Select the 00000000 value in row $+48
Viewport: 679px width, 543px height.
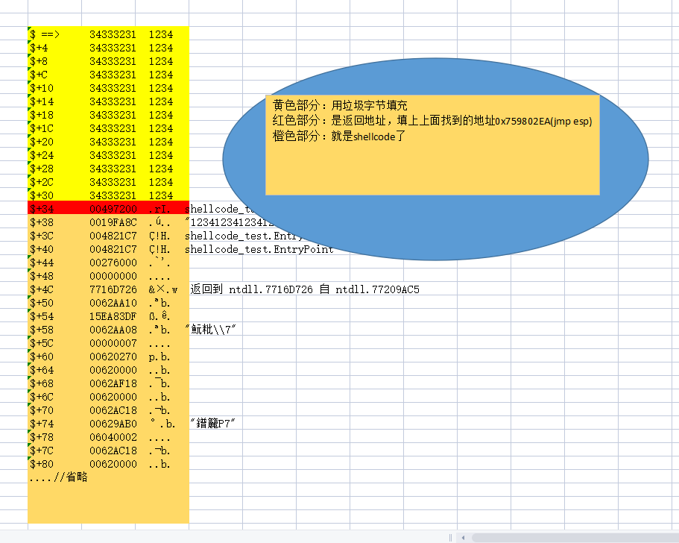[113, 276]
